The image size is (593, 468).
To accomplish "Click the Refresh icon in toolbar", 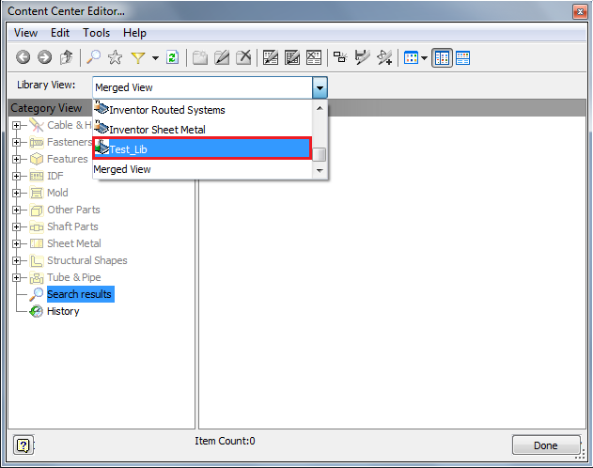I will pos(173,57).
